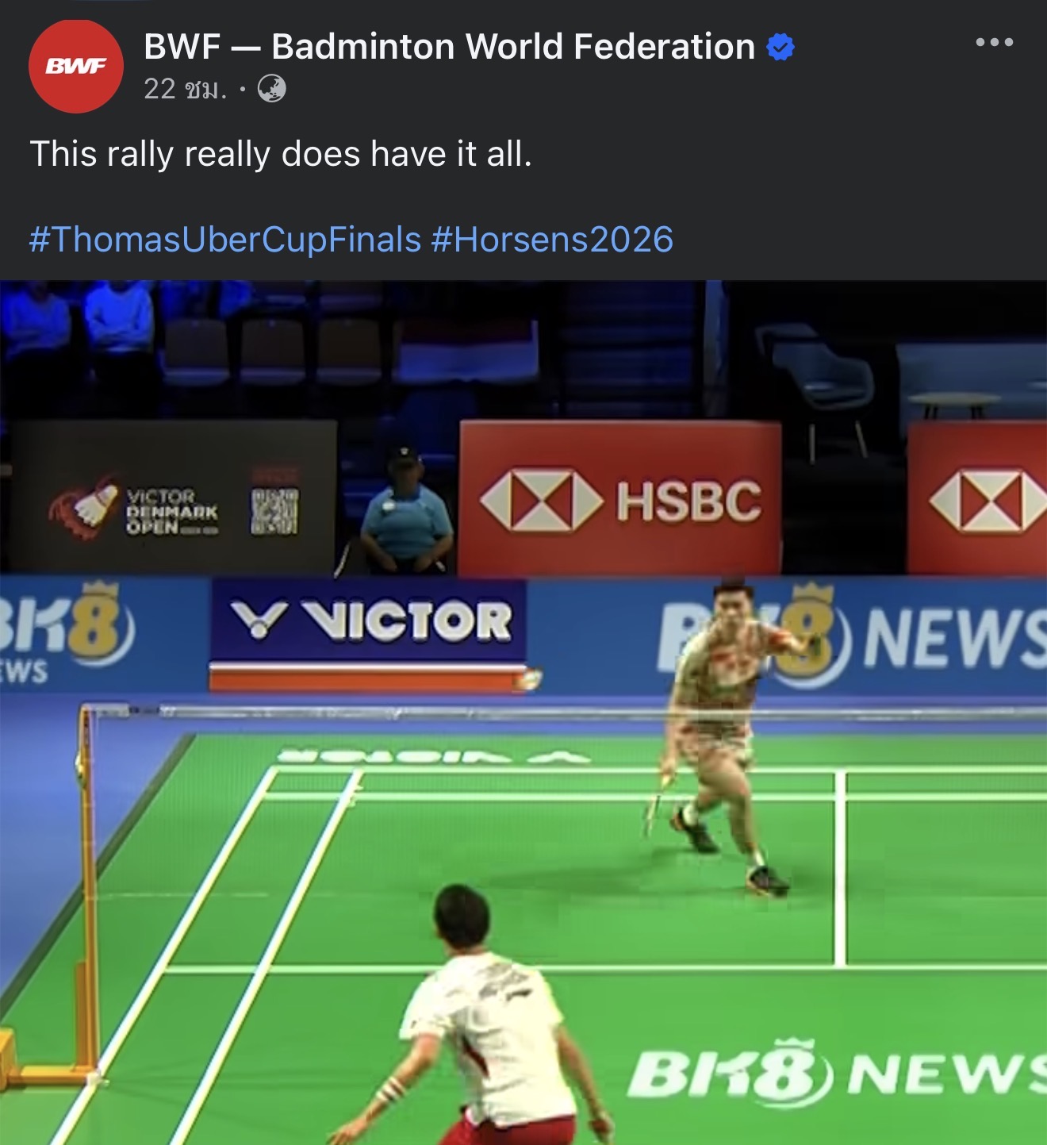Click the red HSBC banner in the video
Screen dimensions: 1047x1145
[620, 498]
